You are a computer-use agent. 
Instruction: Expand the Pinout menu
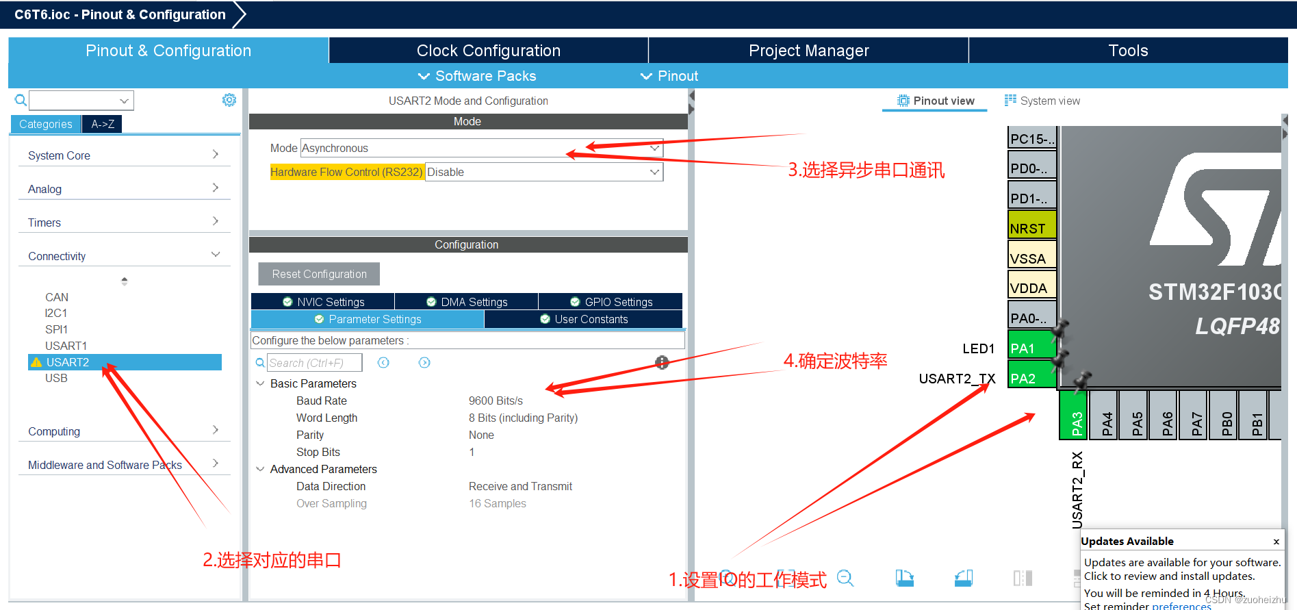[x=669, y=76]
